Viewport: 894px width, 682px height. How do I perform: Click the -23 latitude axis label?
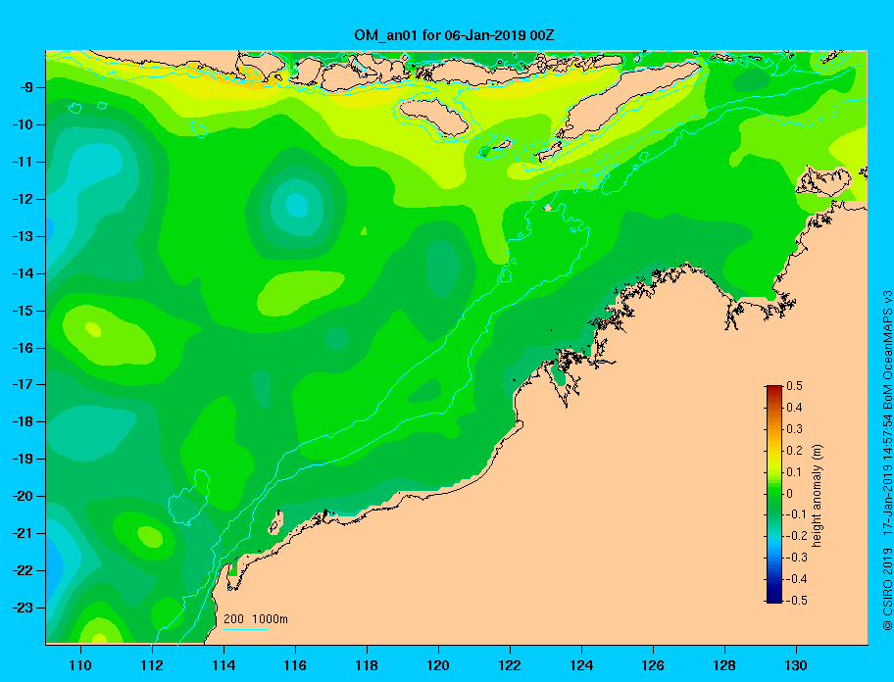[x=21, y=608]
